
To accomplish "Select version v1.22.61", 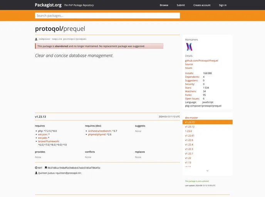I will 190,135.
